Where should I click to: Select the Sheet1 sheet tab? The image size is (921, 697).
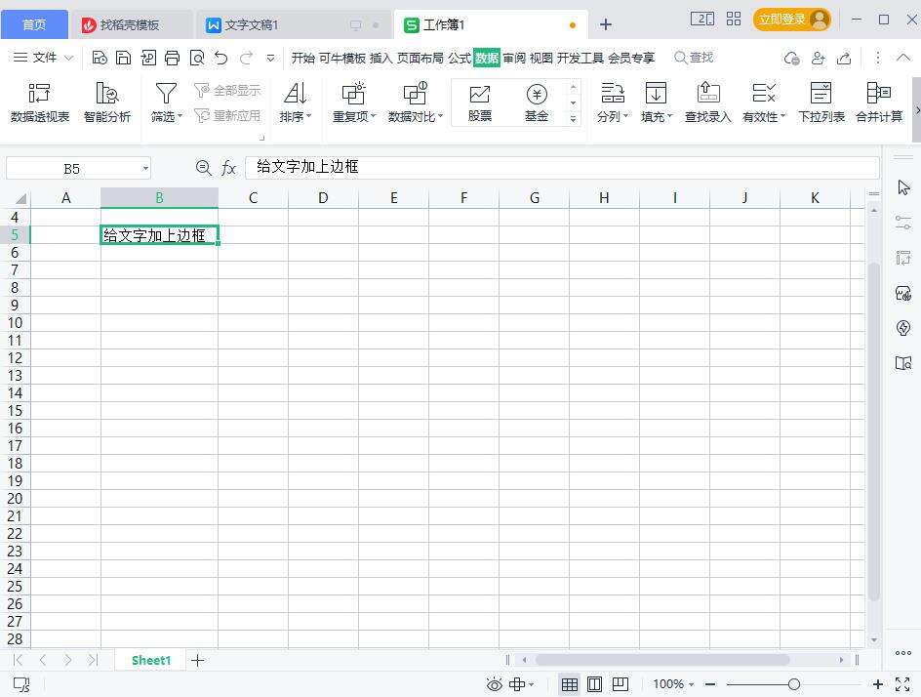[x=151, y=660]
